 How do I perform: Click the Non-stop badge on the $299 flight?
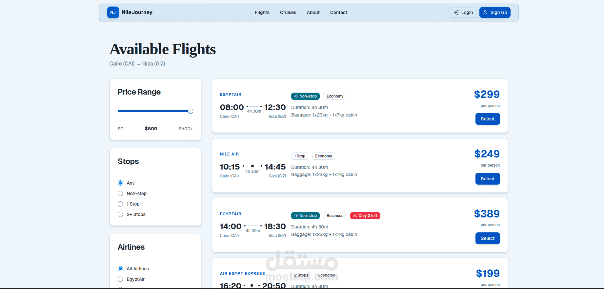coord(305,96)
